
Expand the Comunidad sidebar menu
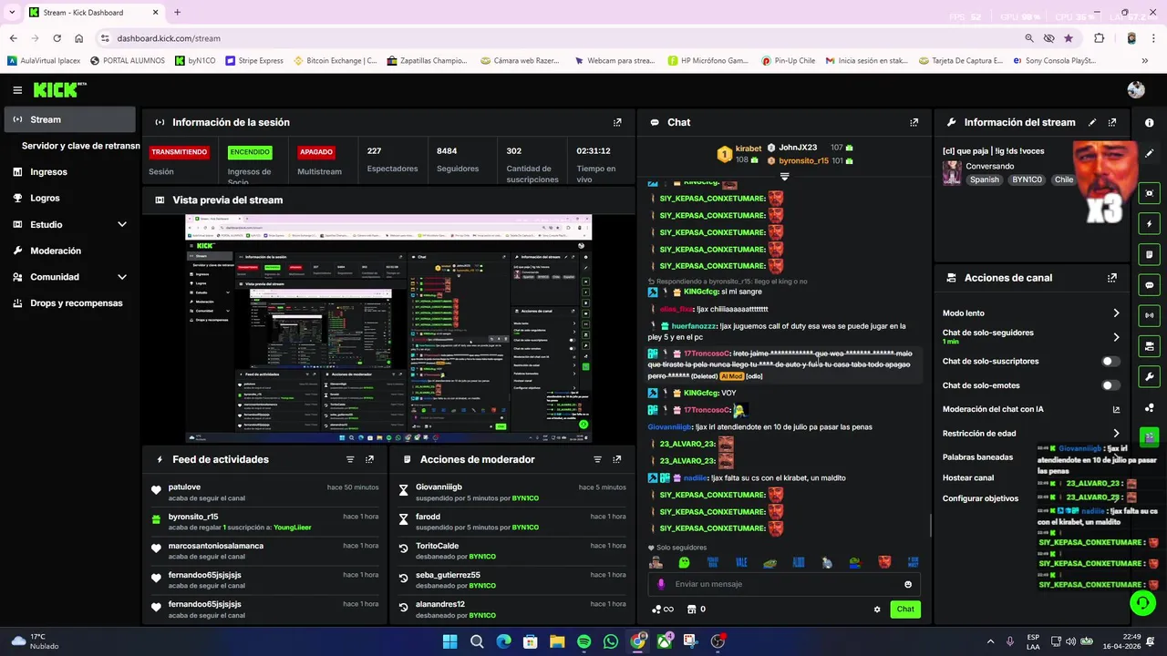(122, 277)
